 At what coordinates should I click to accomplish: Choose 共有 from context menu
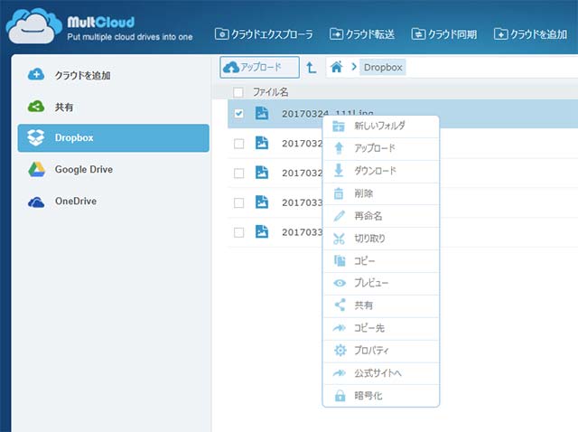pyautogui.click(x=381, y=305)
